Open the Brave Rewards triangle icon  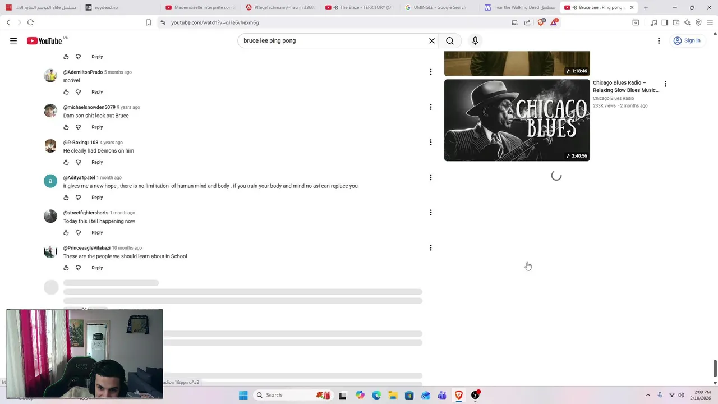pyautogui.click(x=554, y=22)
